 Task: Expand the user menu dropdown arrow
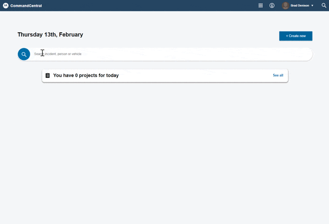[x=312, y=6]
